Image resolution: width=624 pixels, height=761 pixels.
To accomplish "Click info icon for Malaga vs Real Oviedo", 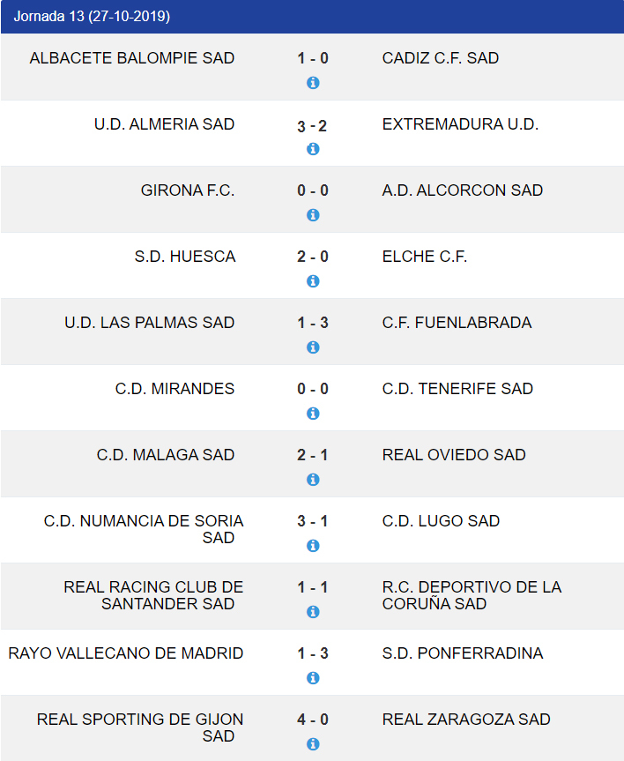I will (312, 480).
